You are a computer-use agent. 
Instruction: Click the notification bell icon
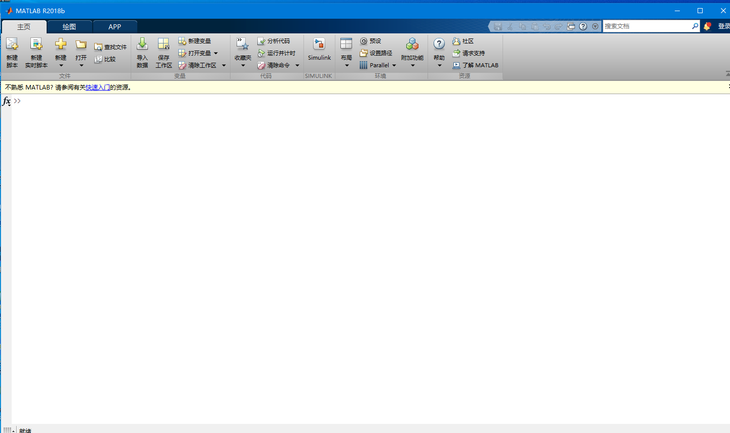point(707,26)
